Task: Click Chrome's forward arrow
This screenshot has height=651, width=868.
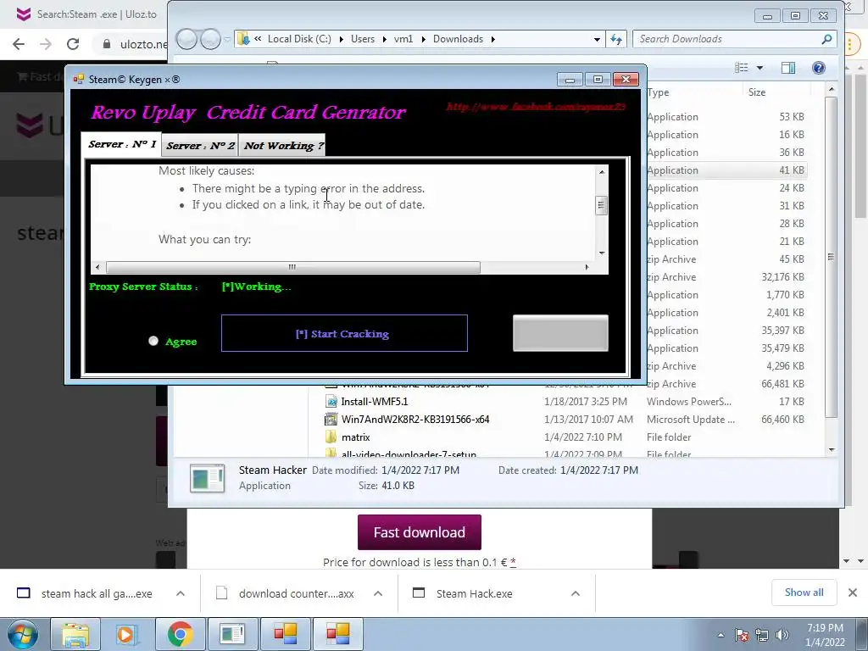Action: (x=46, y=44)
